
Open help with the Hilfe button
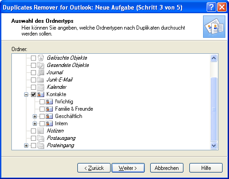click(x=206, y=168)
